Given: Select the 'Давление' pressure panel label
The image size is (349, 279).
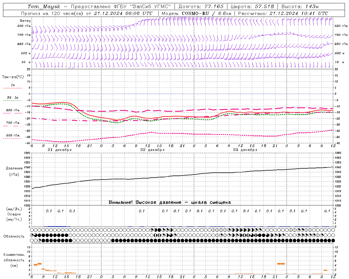Looking at the screenshot, I should (14, 168).
